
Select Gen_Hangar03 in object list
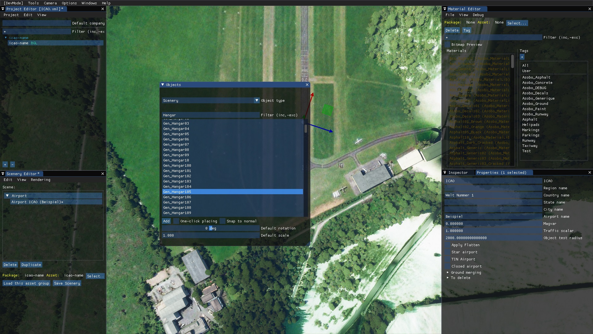pyautogui.click(x=233, y=123)
